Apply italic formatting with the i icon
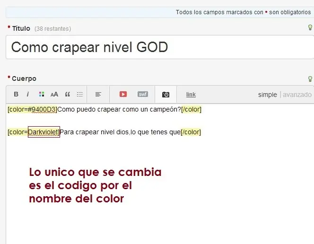The width and height of the screenshot is (314, 244). coord(28,94)
